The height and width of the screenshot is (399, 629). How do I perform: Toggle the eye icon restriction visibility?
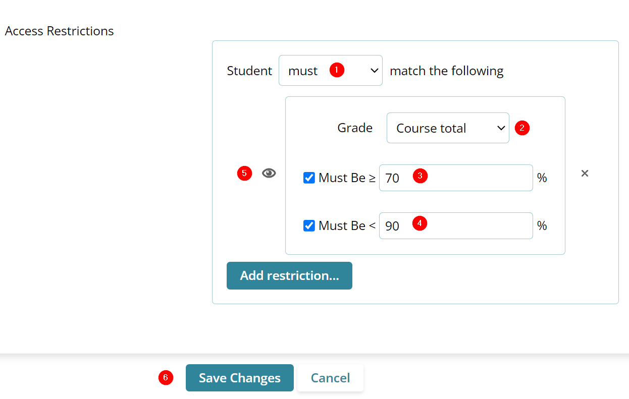tap(269, 174)
